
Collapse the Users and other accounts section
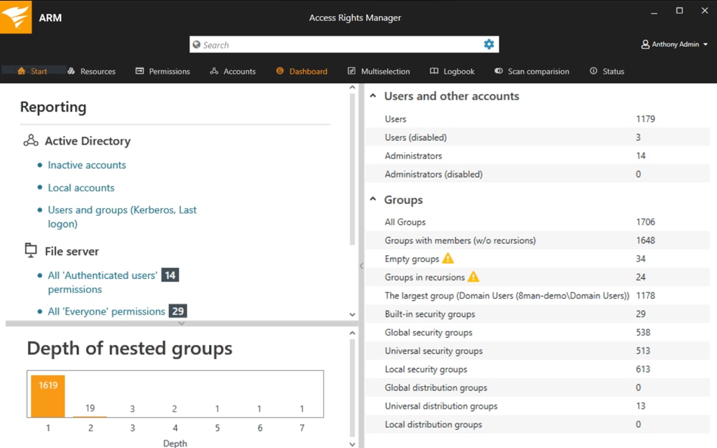pos(373,96)
